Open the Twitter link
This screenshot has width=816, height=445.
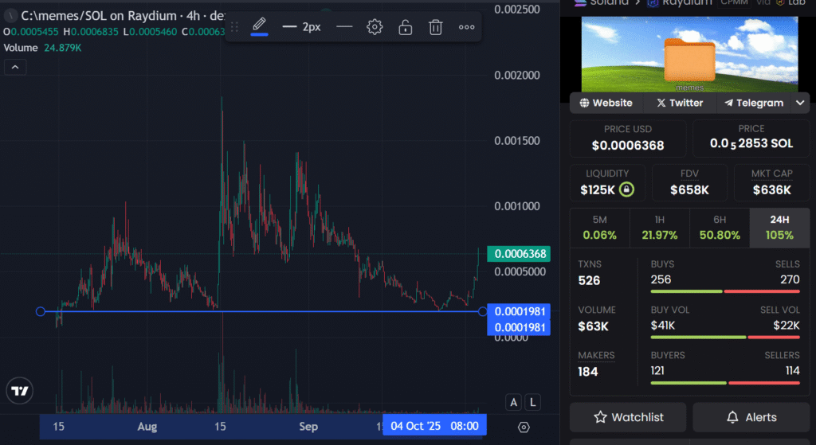pos(680,103)
